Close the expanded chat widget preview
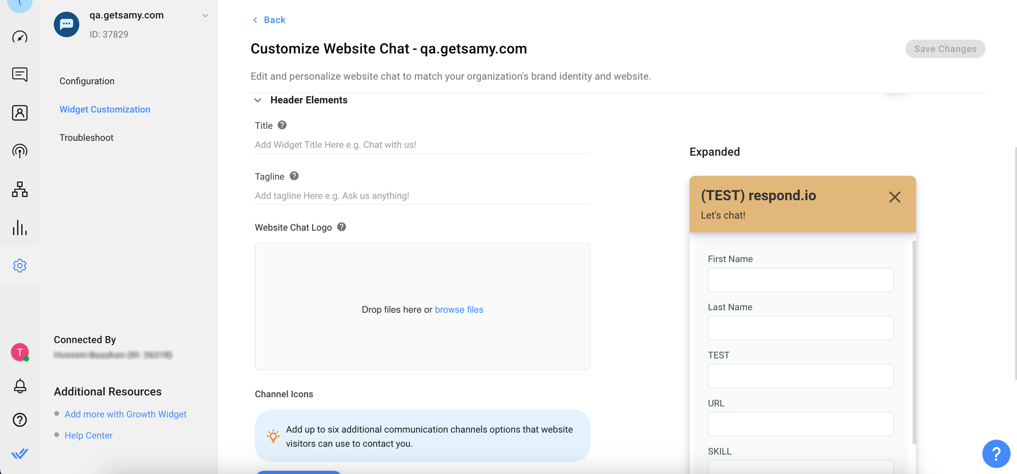 (894, 197)
